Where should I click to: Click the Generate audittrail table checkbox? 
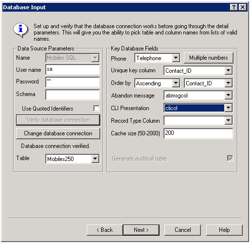pyautogui.click(x=230, y=158)
